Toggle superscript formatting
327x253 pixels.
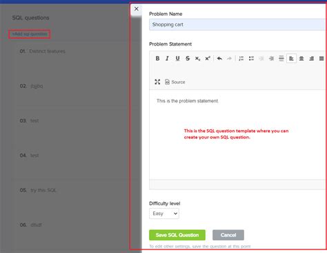(208, 59)
